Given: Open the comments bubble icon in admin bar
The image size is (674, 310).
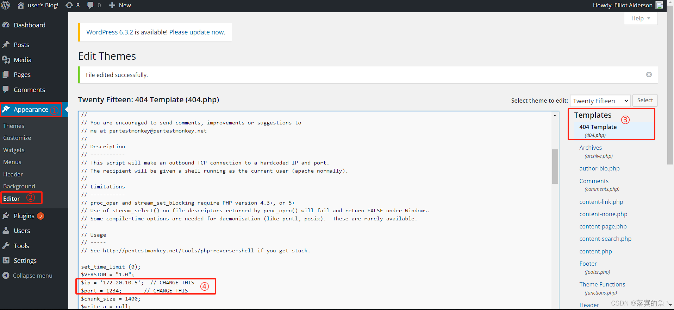Looking at the screenshot, I should point(91,5).
